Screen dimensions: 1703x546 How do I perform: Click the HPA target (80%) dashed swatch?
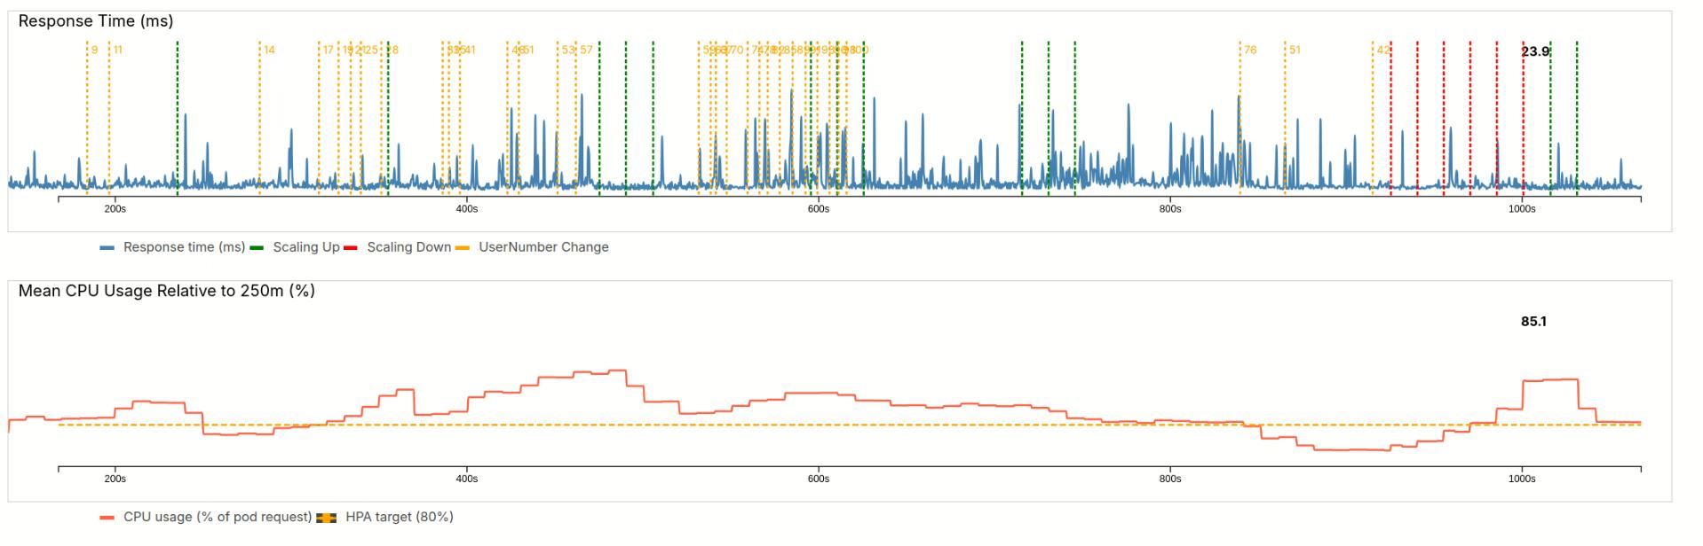(x=326, y=518)
